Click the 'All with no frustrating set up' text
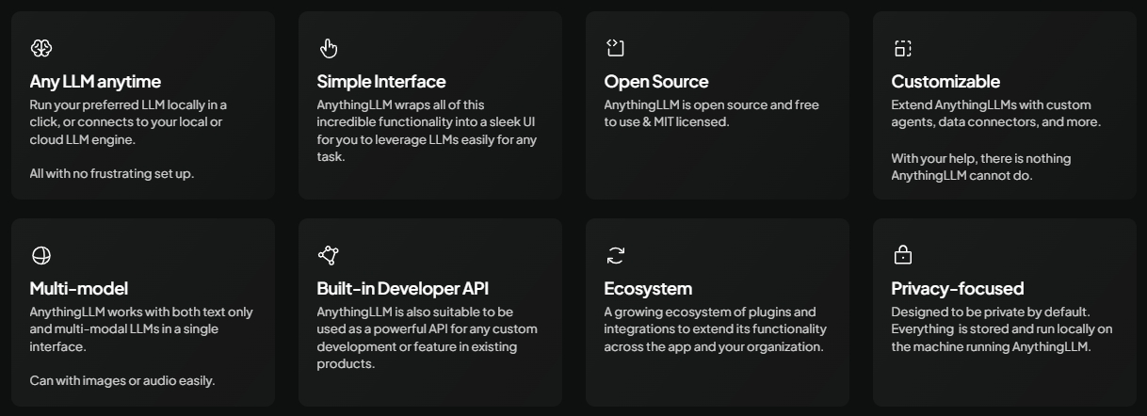This screenshot has height=416, width=1147. (112, 173)
